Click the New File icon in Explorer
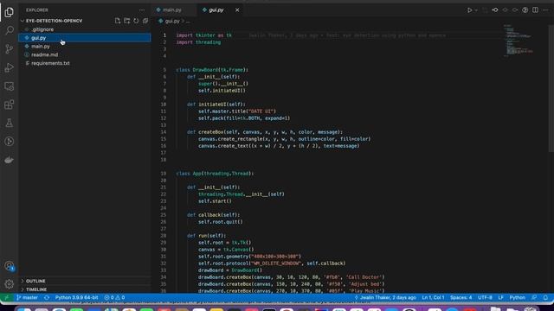This screenshot has width=554, height=311. click(x=118, y=21)
